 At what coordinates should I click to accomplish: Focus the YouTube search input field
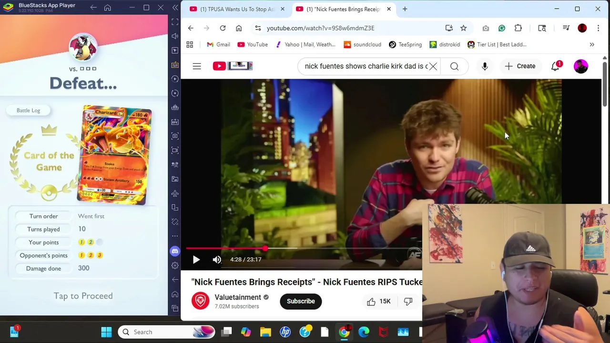tap(366, 66)
